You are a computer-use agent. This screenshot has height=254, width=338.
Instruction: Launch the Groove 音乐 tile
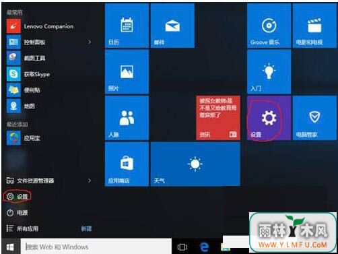[269, 26]
